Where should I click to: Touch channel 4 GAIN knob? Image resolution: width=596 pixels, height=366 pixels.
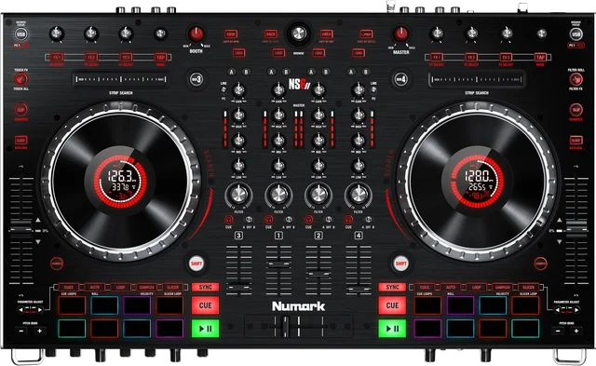tap(358, 90)
